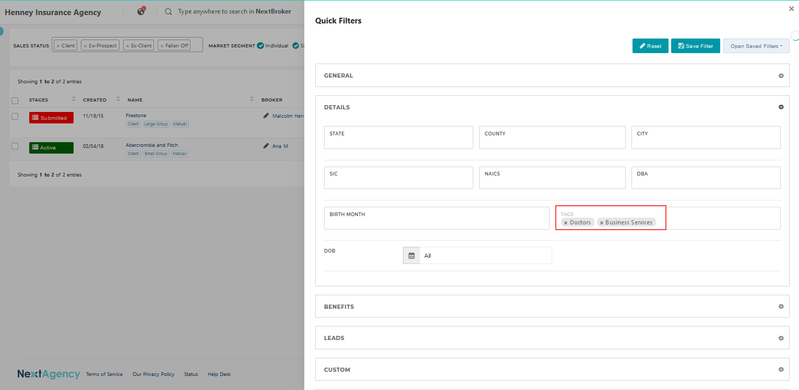Click into the NextBroker search box
The image size is (799, 390).
tap(235, 11)
